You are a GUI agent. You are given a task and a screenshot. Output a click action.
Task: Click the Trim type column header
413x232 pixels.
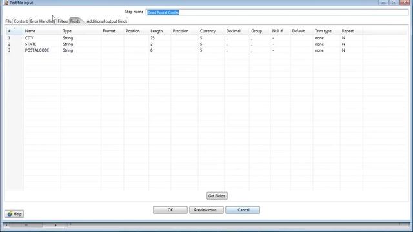(327, 31)
